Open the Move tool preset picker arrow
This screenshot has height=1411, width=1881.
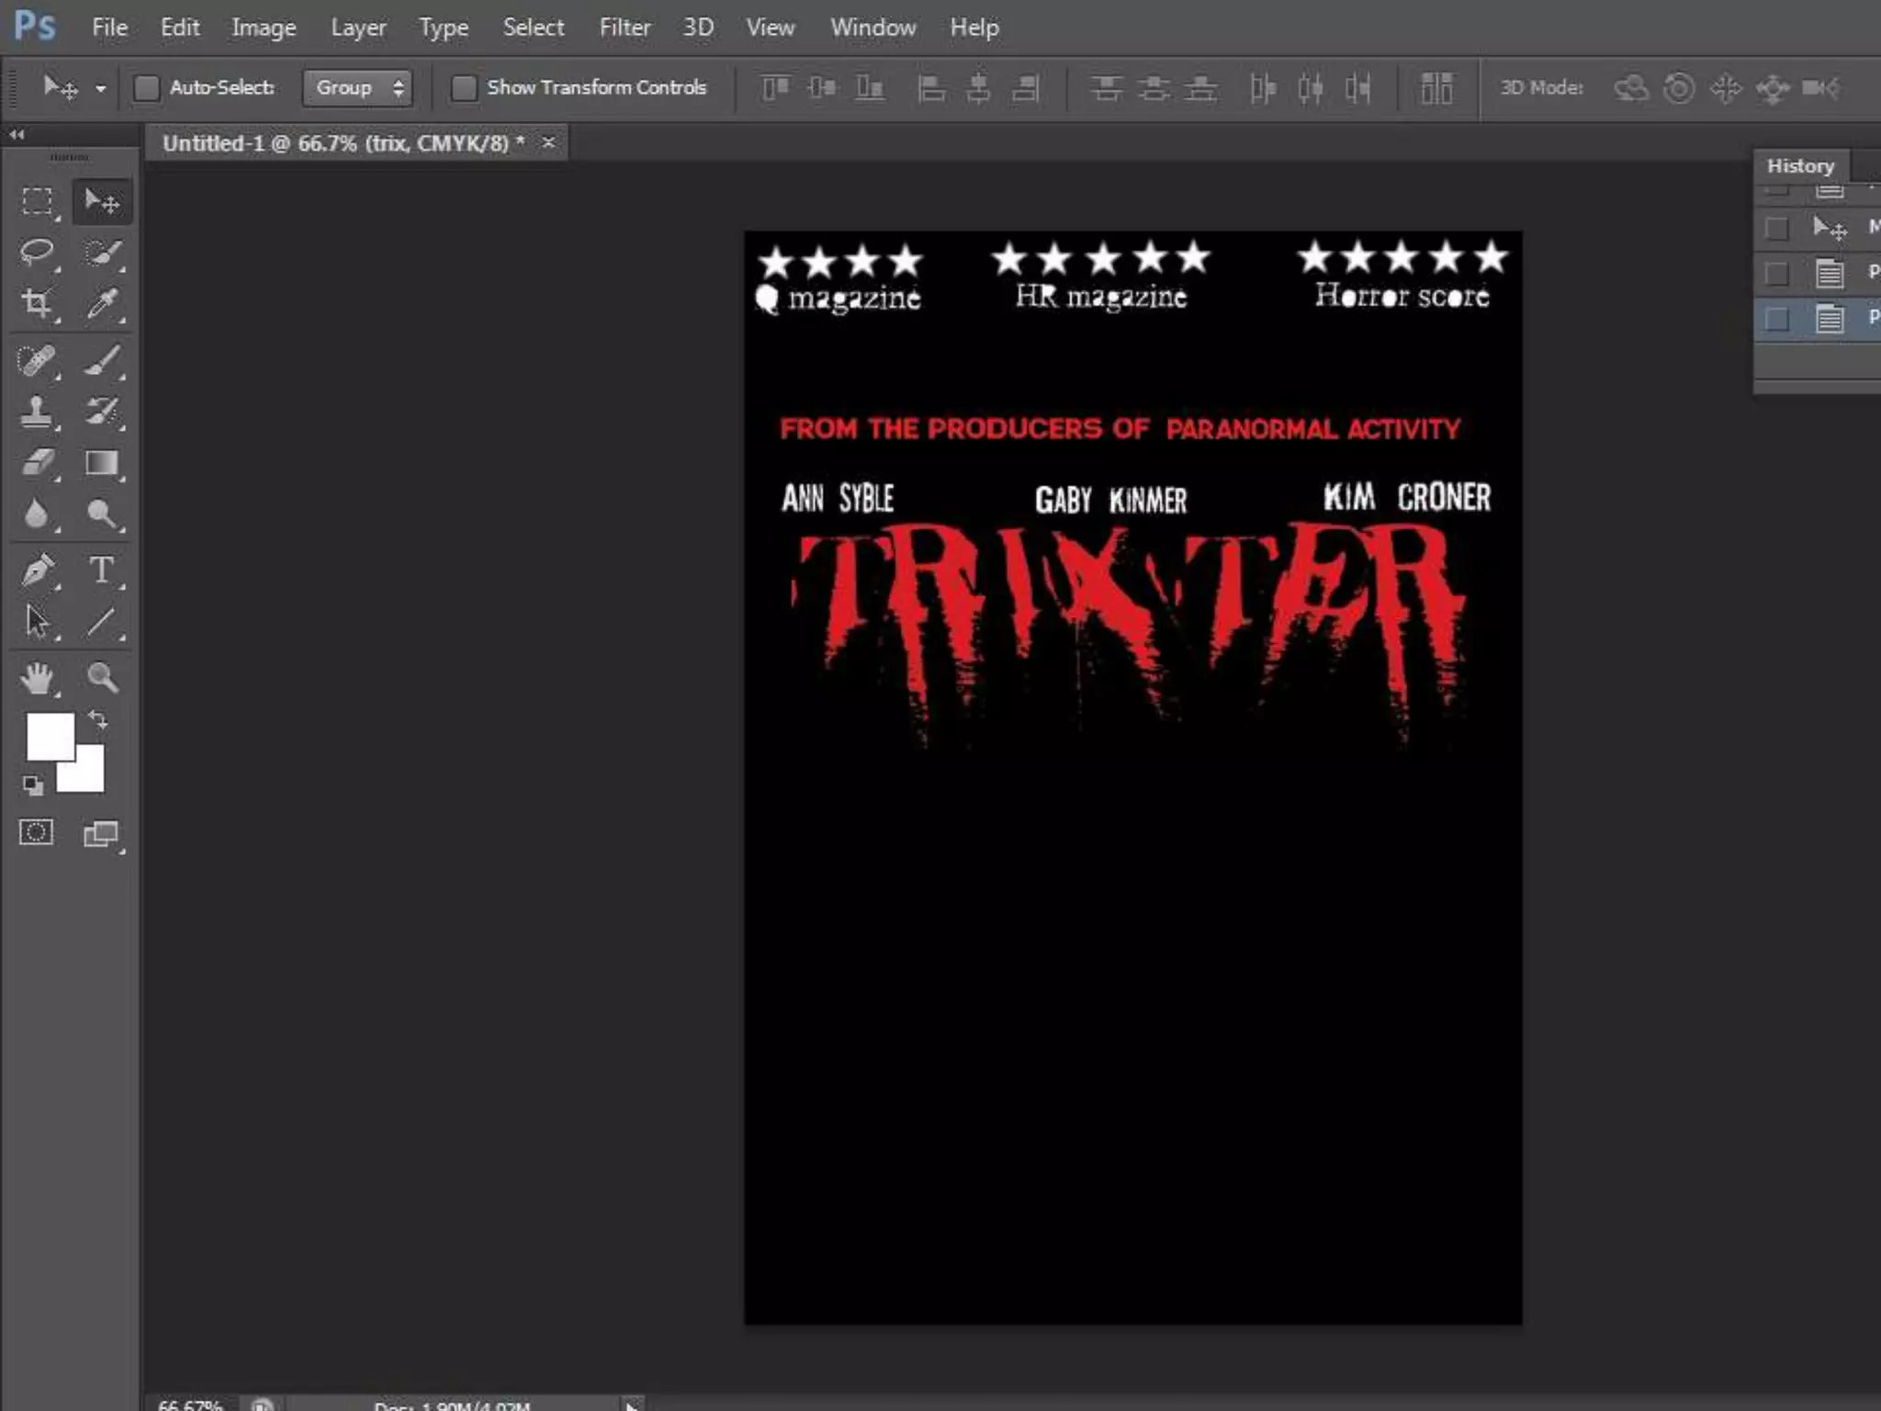click(101, 89)
